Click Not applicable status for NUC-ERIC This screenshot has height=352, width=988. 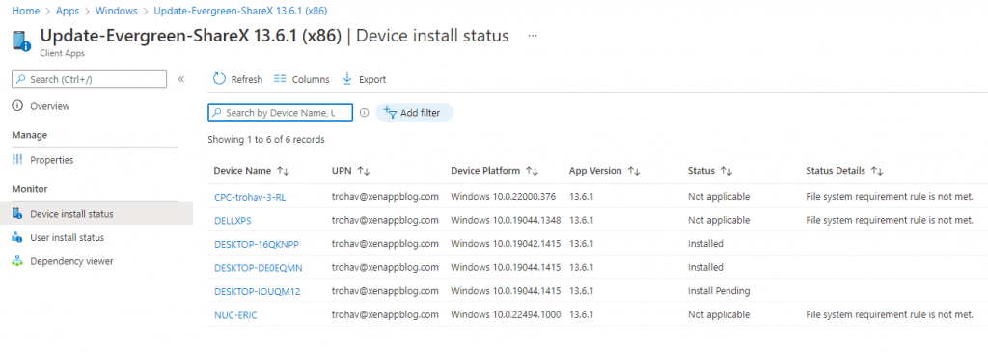(719, 315)
